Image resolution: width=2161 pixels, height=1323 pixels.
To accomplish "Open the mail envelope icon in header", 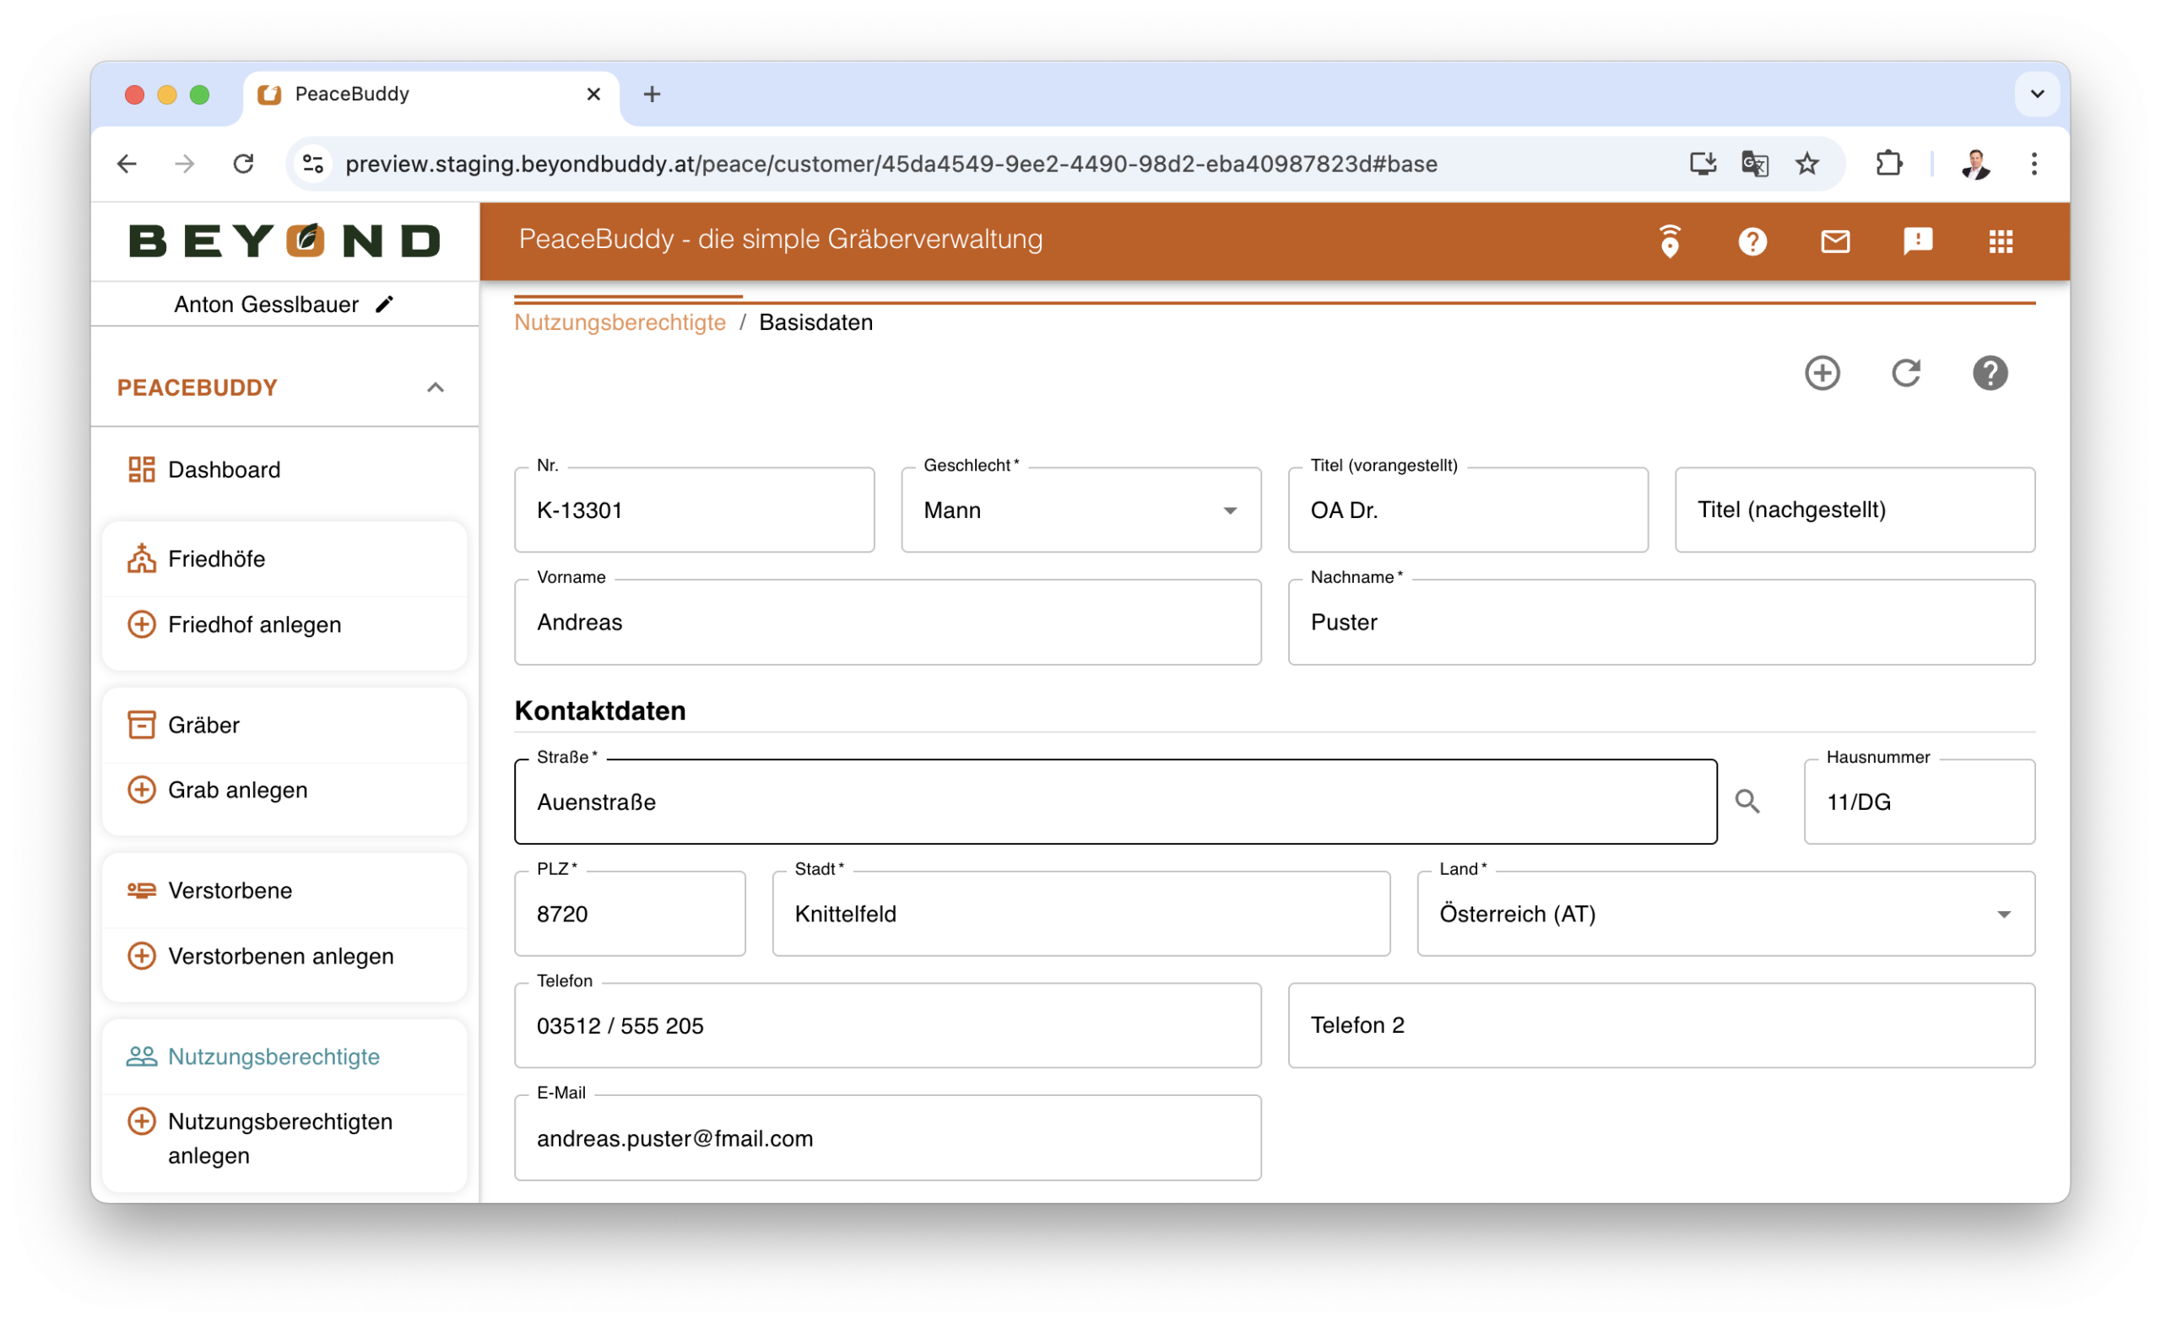I will point(1835,241).
